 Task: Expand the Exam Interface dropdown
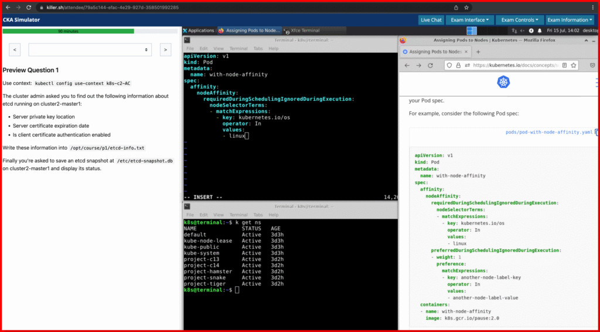469,20
